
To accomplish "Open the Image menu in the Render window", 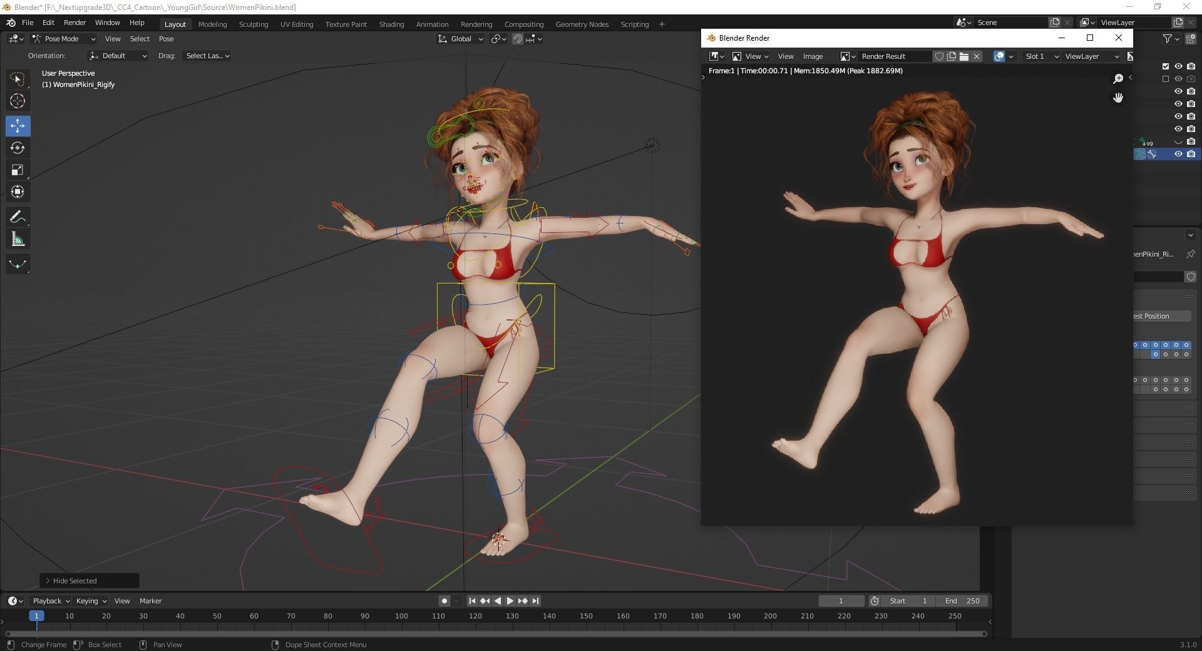I will [813, 56].
